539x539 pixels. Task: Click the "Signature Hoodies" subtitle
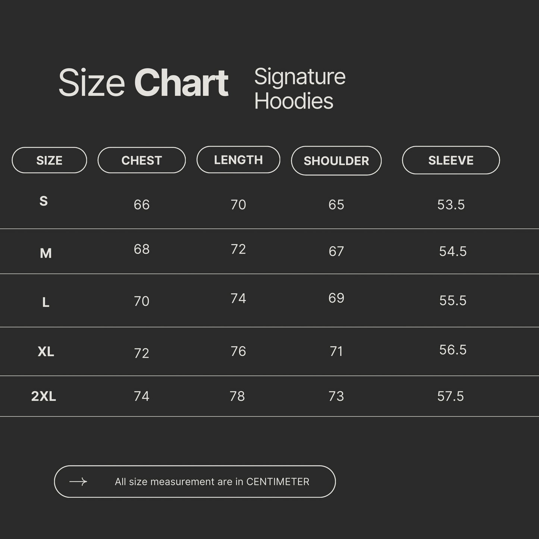300,89
